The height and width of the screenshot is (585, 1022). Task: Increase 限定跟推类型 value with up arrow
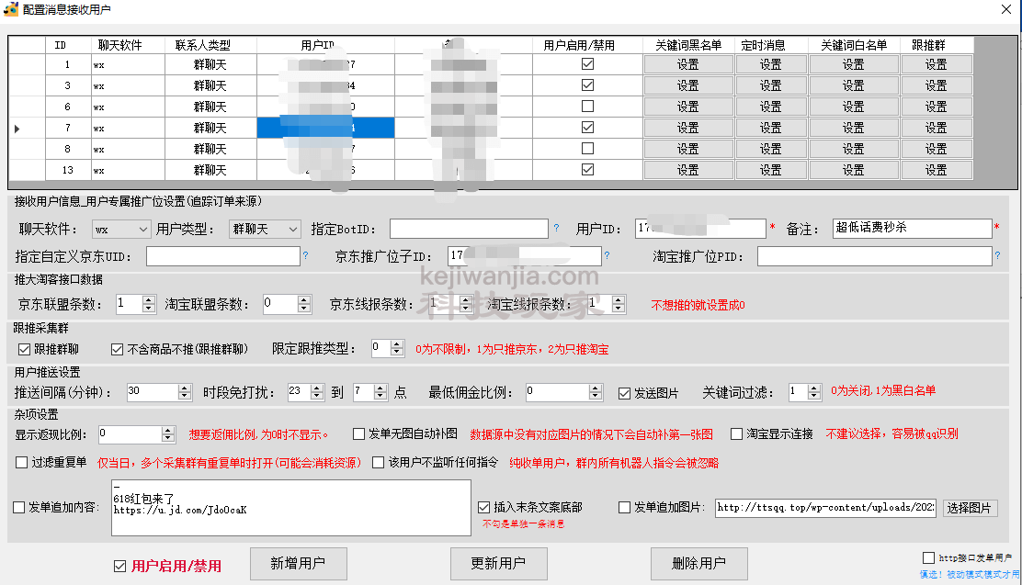click(397, 344)
